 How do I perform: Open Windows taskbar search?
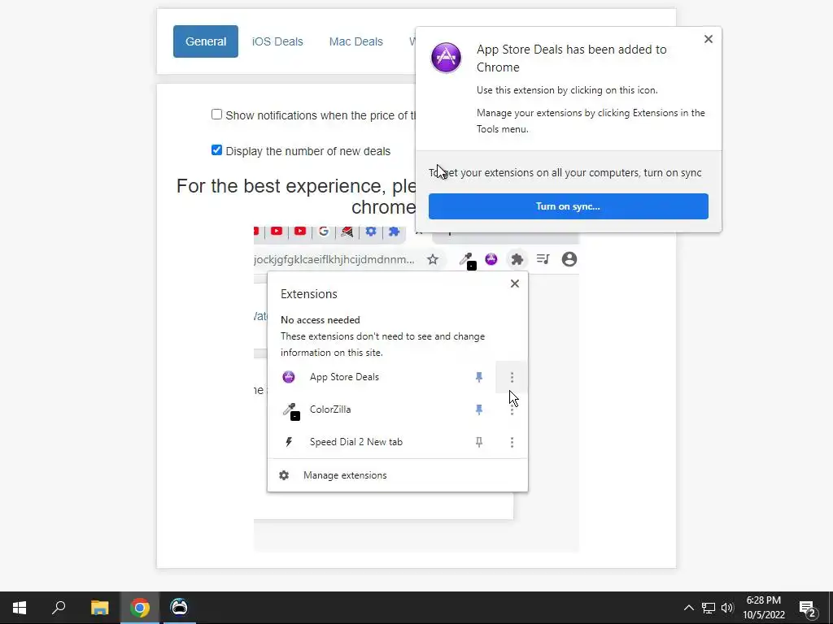click(x=59, y=608)
